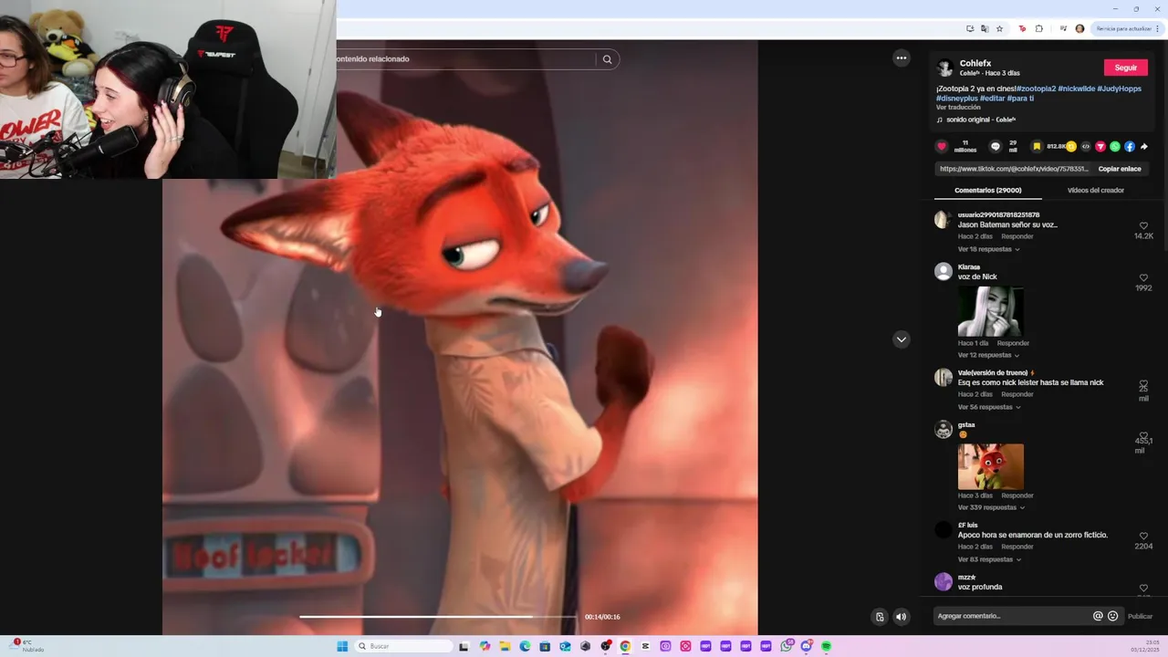
Task: Open more share options arrow
Action: pyautogui.click(x=1144, y=146)
